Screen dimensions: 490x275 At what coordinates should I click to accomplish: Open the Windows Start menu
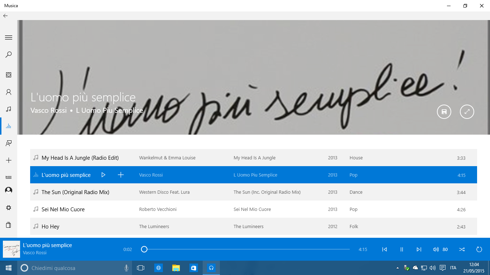9,268
